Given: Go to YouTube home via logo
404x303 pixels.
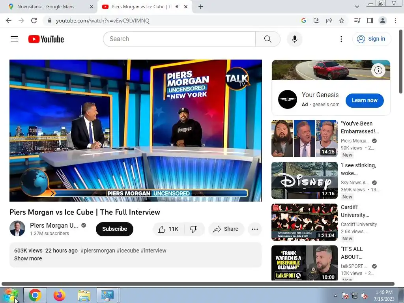Looking at the screenshot, I should tap(46, 39).
